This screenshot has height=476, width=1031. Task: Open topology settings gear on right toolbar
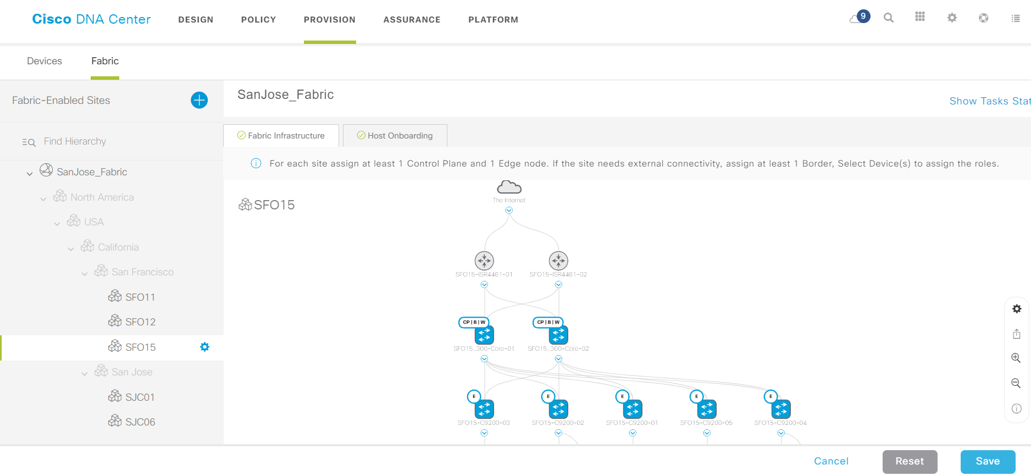1017,309
